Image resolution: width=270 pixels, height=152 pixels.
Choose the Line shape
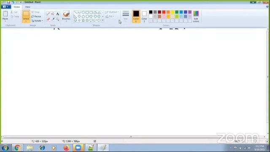(x=75, y=12)
